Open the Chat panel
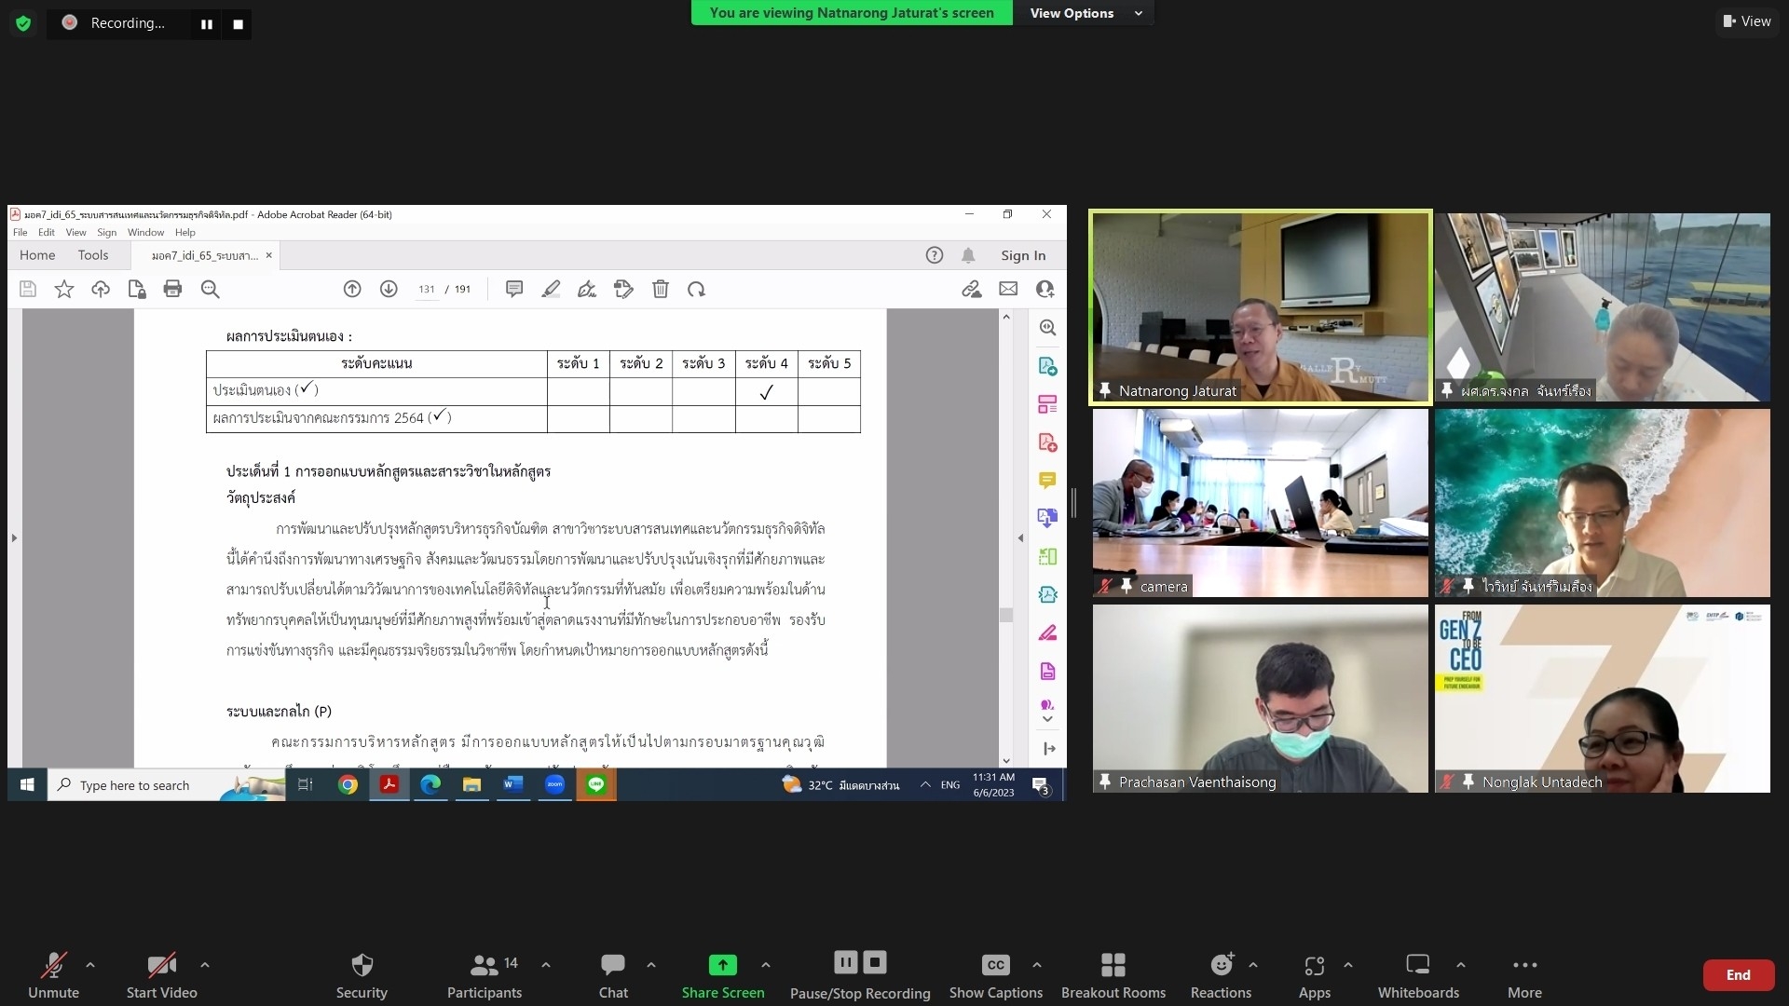 click(613, 975)
